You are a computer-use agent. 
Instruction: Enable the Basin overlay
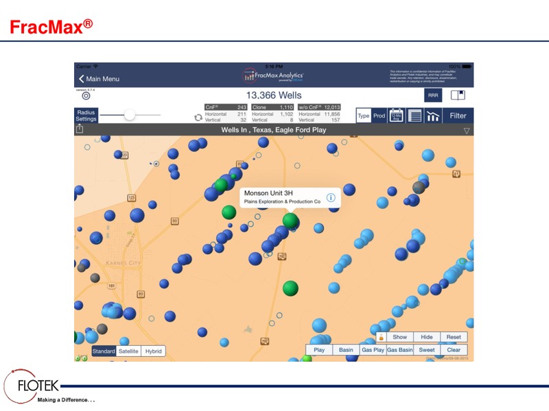tap(346, 350)
